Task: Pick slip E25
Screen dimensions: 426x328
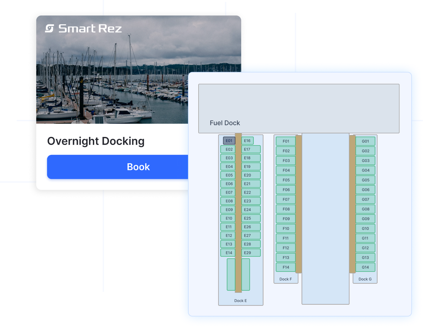Action: coord(251,218)
